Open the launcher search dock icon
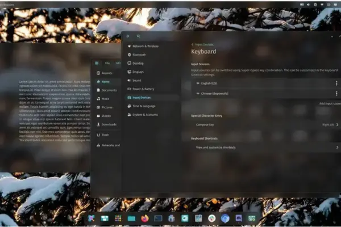The image size is (341, 227). [91, 218]
